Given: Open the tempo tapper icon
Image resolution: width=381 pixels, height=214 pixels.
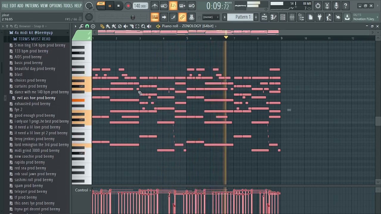Looking at the screenshot, I should [329, 17].
